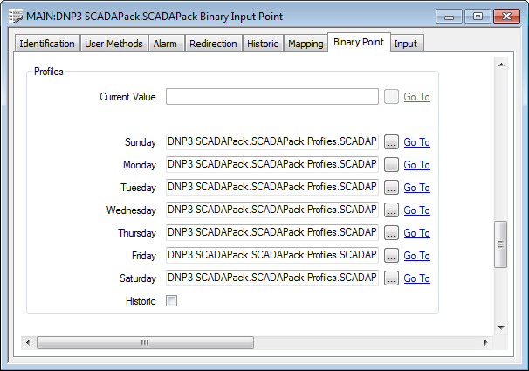Click the Friday profile field

click(272, 255)
